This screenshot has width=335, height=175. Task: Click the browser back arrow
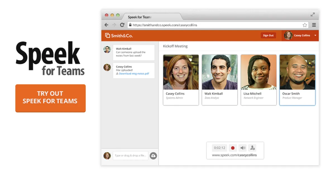pos(106,25)
